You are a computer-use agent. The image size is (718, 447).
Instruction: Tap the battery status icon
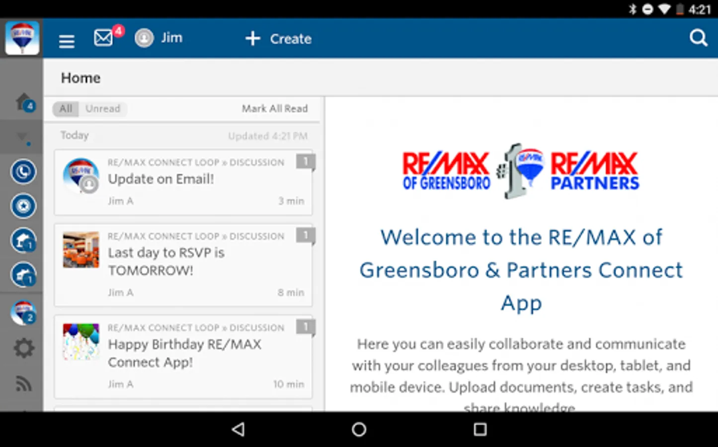click(x=680, y=9)
